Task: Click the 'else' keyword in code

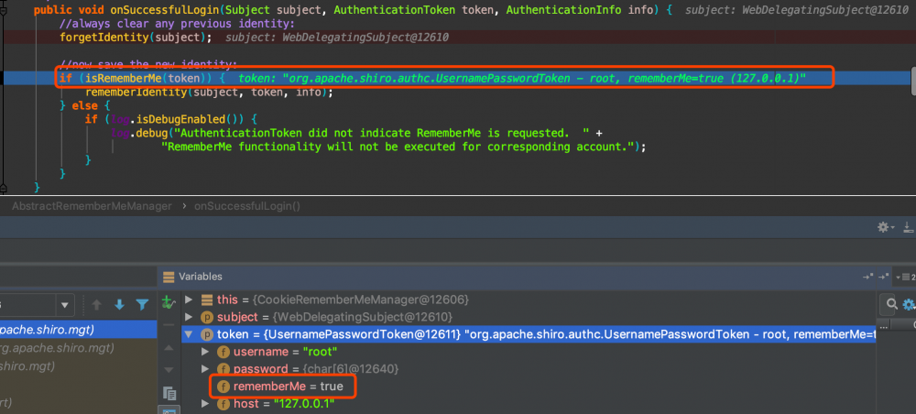Action: point(85,105)
